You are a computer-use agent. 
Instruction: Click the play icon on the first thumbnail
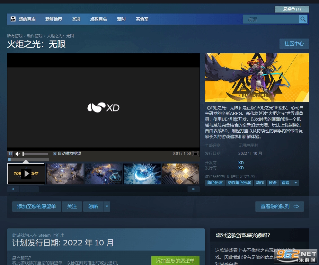click(26, 173)
